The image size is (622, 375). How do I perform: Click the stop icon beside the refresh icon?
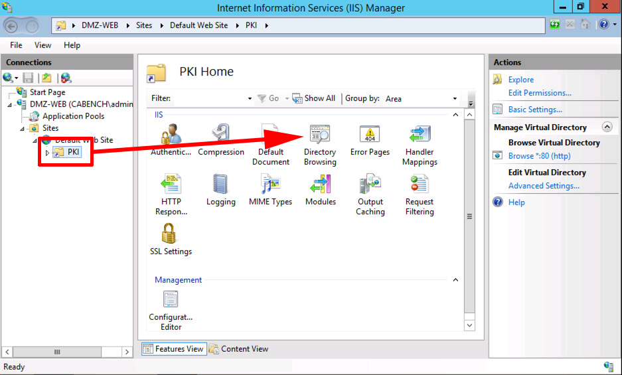[570, 25]
